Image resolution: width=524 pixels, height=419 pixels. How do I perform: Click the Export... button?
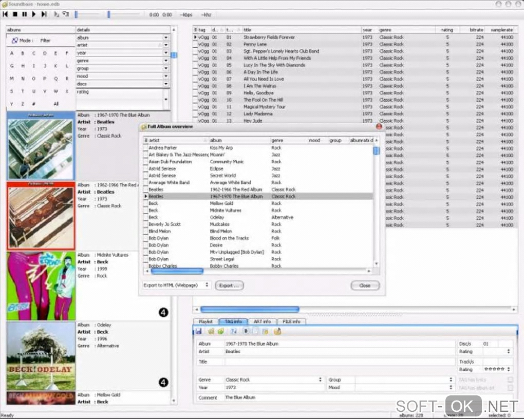[x=230, y=285]
